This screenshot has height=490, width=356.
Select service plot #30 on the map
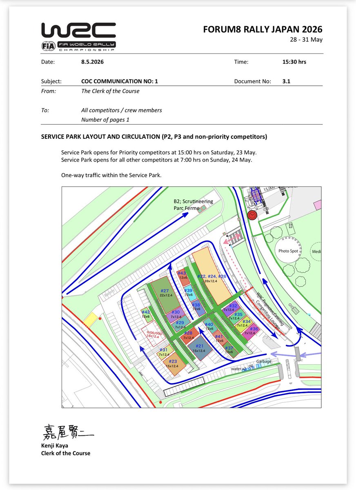click(176, 314)
